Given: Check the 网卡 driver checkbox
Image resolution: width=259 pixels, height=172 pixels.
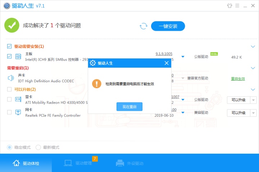Looking at the screenshot, I should pos(9,112).
